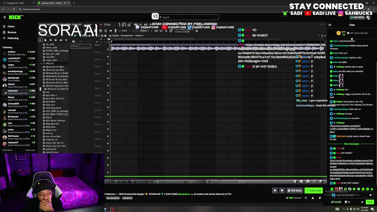The width and height of the screenshot is (377, 212).
Task: Click the 13,500 kicks balance
Action: pyautogui.click(x=336, y=202)
